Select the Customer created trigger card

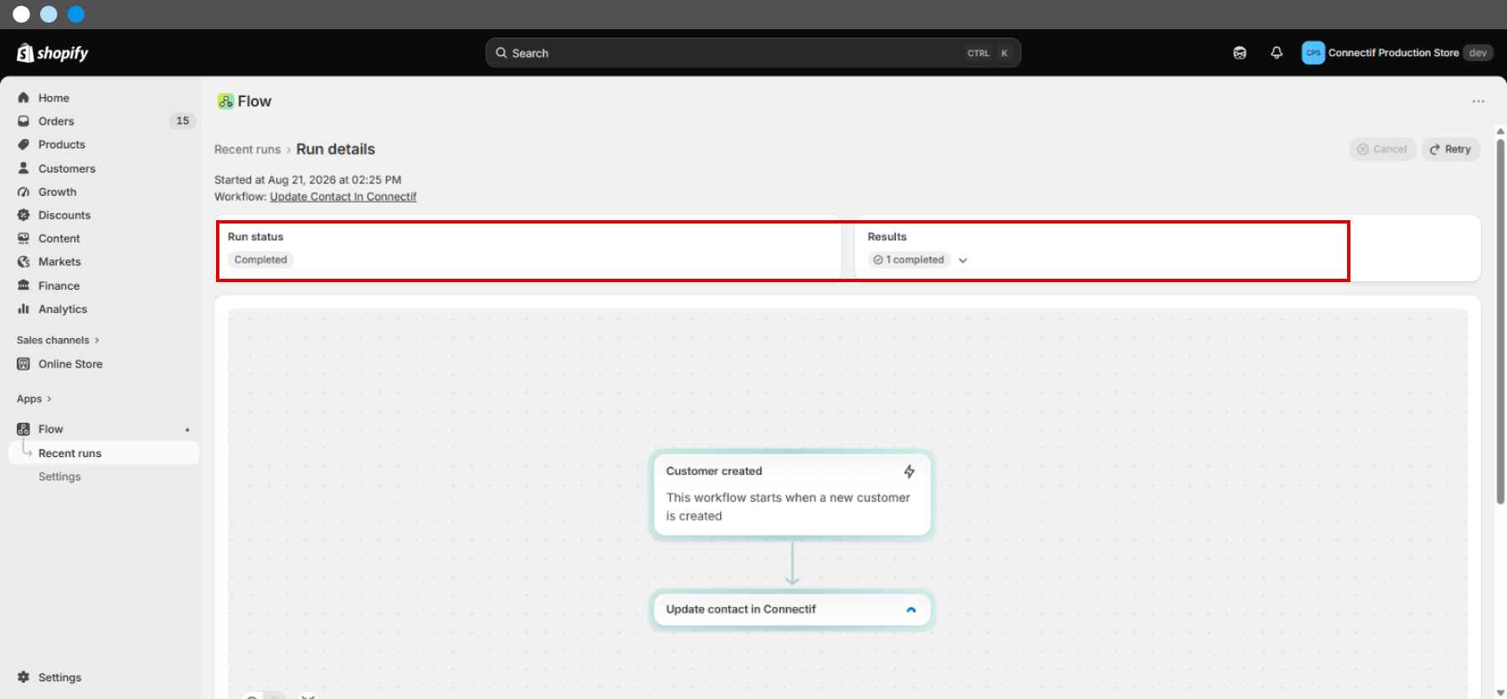tap(792, 494)
